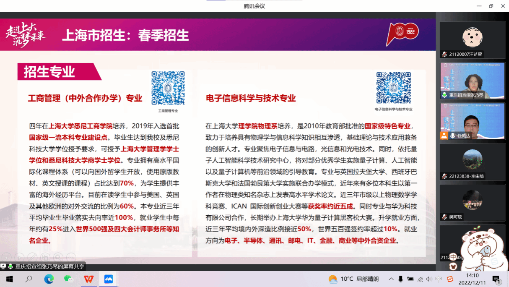509x287 pixels.
Task: Expand the hidden system tray icons chevron
Action: click(391, 279)
